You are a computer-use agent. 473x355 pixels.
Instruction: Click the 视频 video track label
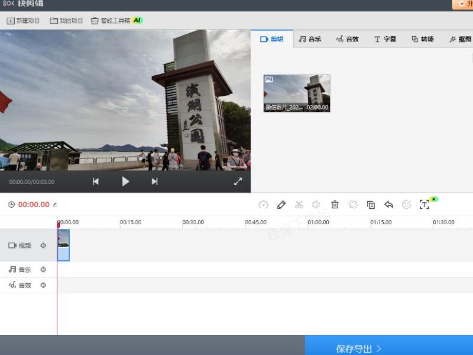coord(20,246)
